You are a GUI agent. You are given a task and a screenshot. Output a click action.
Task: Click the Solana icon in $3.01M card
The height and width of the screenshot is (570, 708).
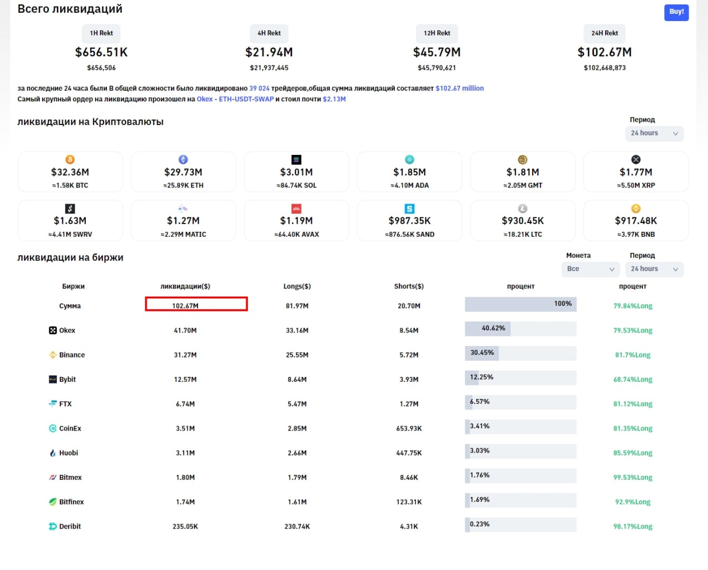coord(296,159)
